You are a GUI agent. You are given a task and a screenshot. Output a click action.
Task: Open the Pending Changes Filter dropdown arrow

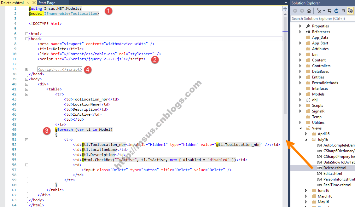point(324,11)
